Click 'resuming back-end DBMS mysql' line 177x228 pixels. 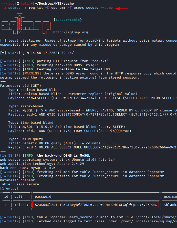coord(49,65)
